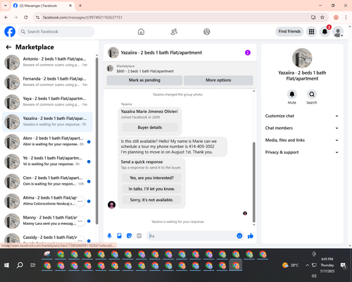Image resolution: width=352 pixels, height=282 pixels.
Task: Search in conversation with the magnifier icon
Action: (x=312, y=94)
